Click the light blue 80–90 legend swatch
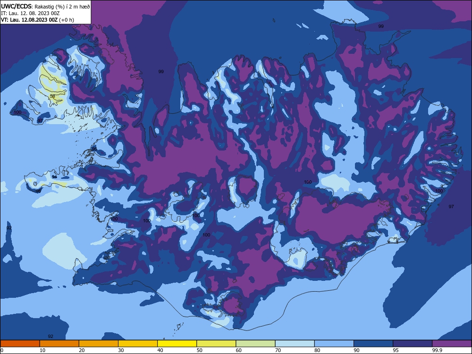Image resolution: width=472 pixels, height=354 pixels. tap(334, 344)
